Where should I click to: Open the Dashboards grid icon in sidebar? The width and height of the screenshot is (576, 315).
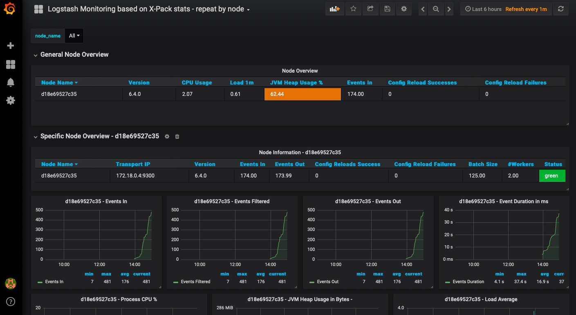11,64
